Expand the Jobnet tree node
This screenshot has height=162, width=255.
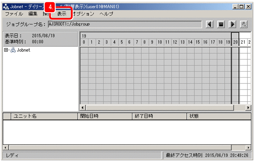[6, 50]
